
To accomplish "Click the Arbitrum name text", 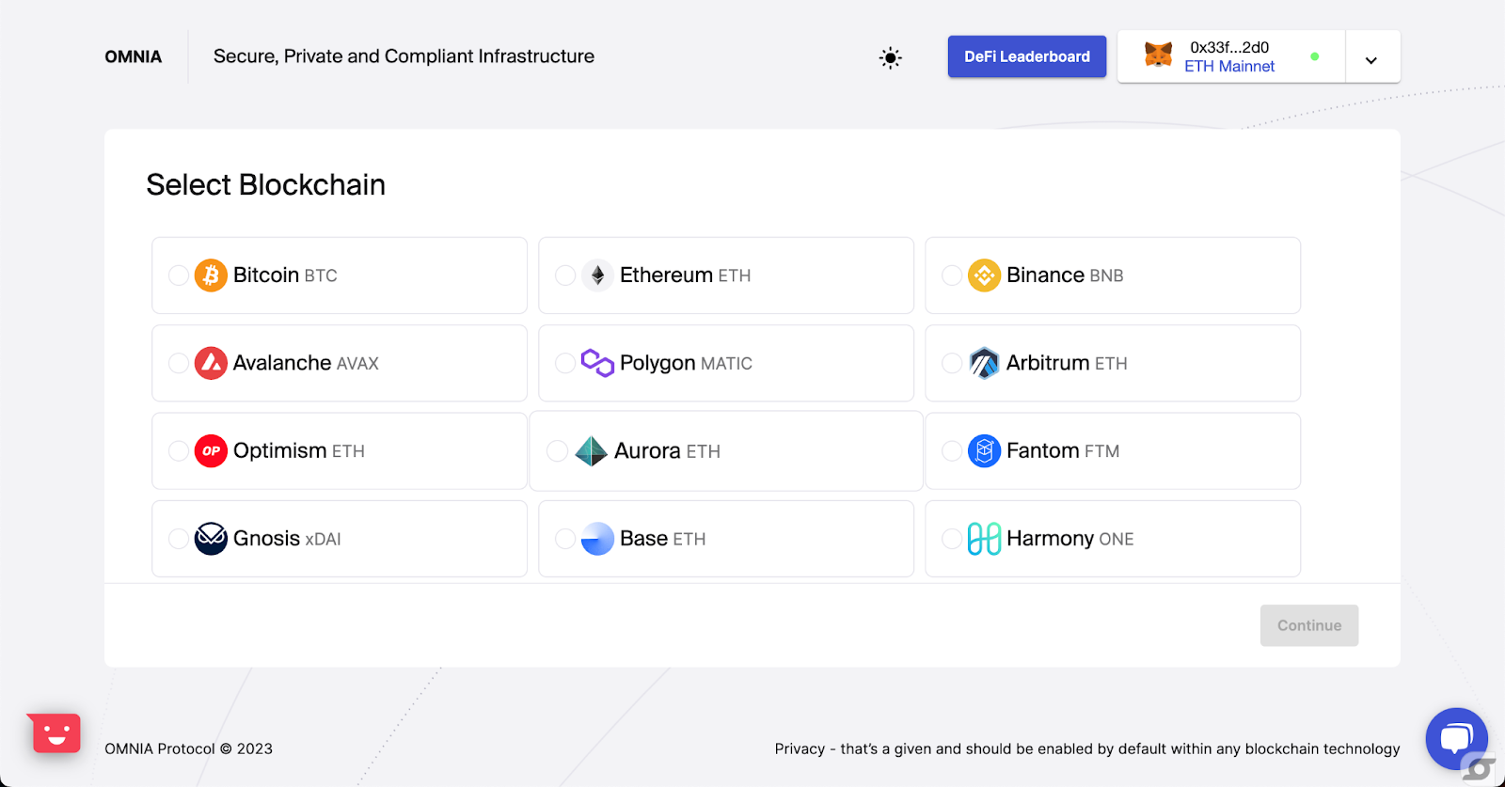I will pos(1048,363).
